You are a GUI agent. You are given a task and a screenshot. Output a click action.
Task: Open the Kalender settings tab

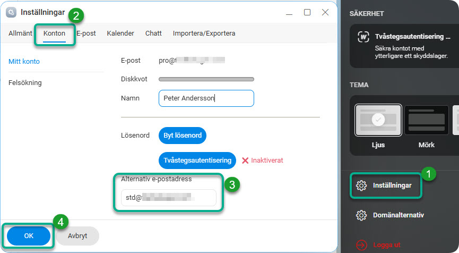pyautogui.click(x=120, y=33)
